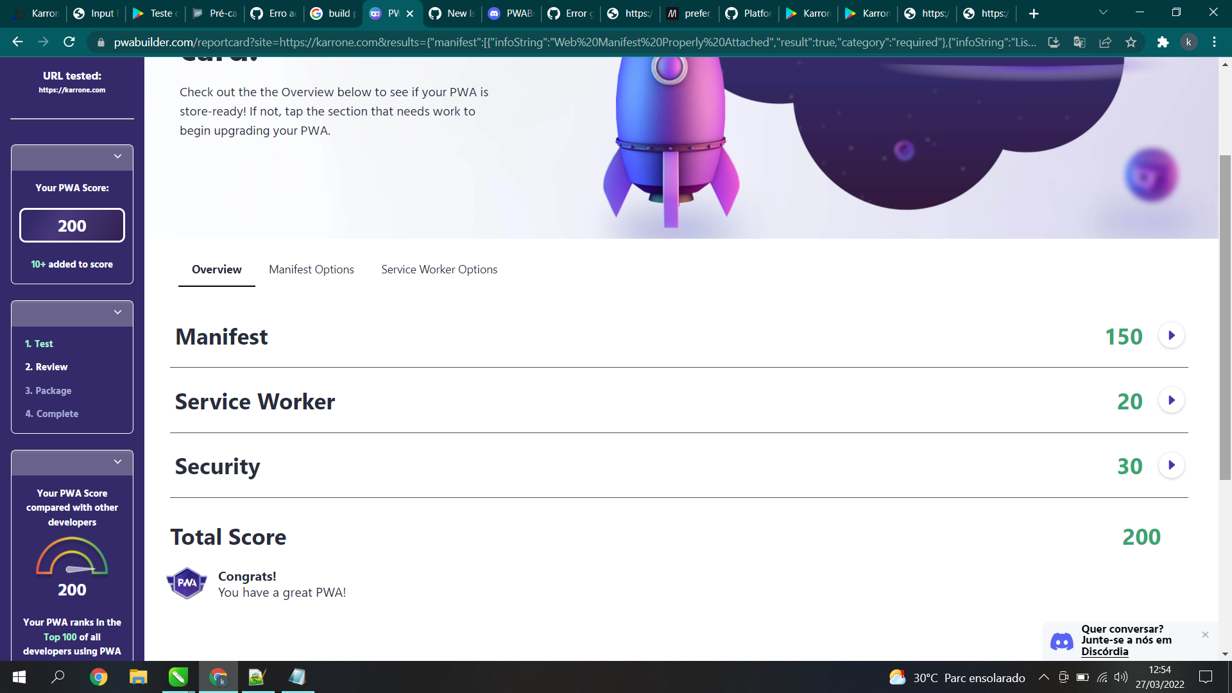The image size is (1232, 693).
Task: Open details for the Service Worker score
Action: coord(1172,400)
